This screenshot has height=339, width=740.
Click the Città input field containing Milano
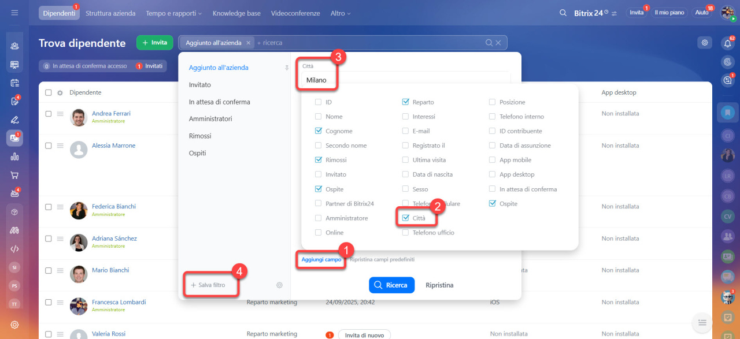click(405, 80)
